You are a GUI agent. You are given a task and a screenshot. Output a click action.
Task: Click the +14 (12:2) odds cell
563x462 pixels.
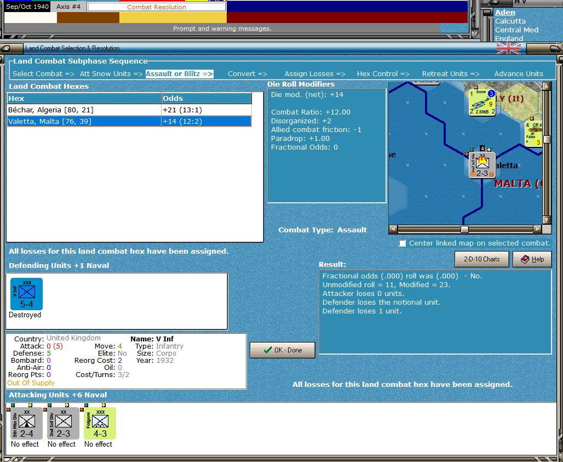coord(206,122)
